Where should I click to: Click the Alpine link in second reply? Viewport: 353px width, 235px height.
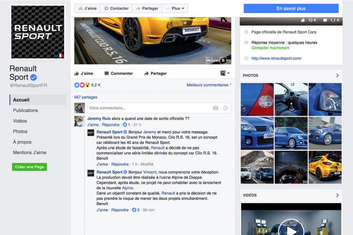tap(128, 188)
